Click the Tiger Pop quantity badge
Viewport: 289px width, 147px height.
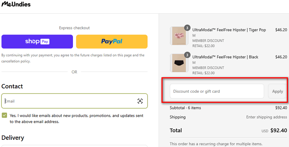click(187, 28)
